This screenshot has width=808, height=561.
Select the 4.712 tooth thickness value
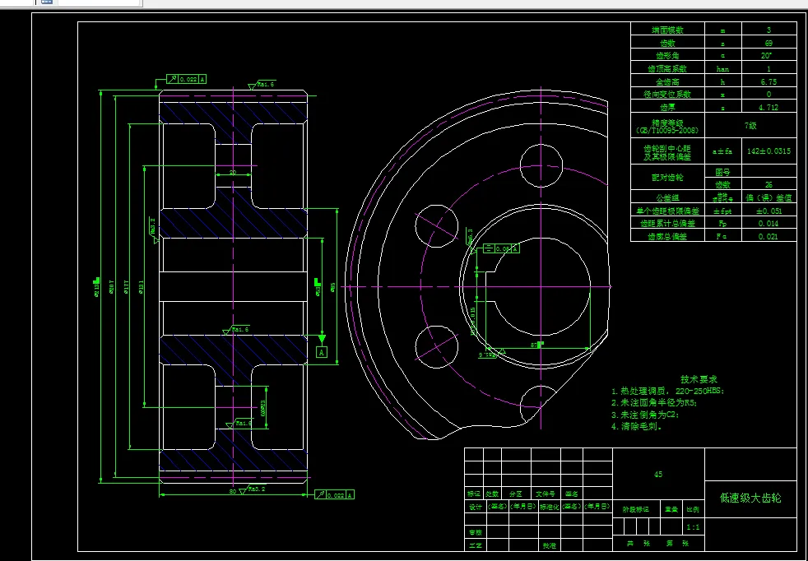(x=769, y=108)
